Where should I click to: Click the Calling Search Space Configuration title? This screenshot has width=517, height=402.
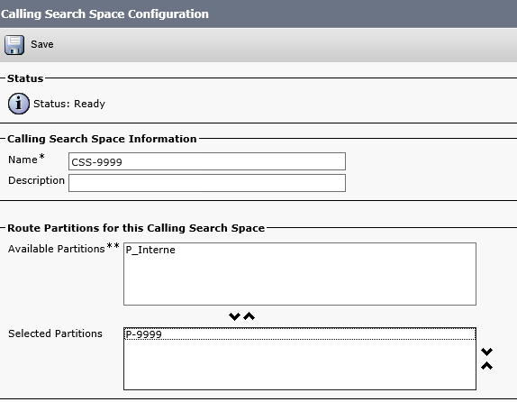tap(104, 14)
